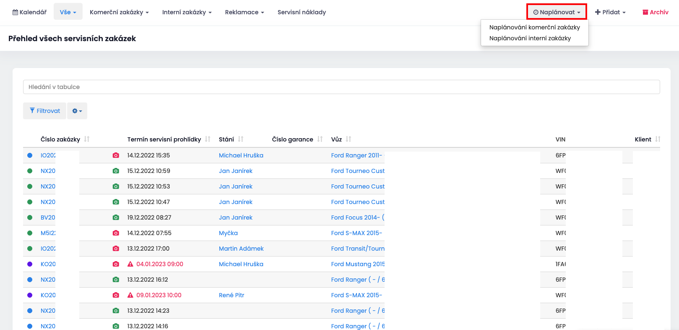This screenshot has width=679, height=330.
Task: Expand the Reklamace dropdown
Action: coord(245,12)
